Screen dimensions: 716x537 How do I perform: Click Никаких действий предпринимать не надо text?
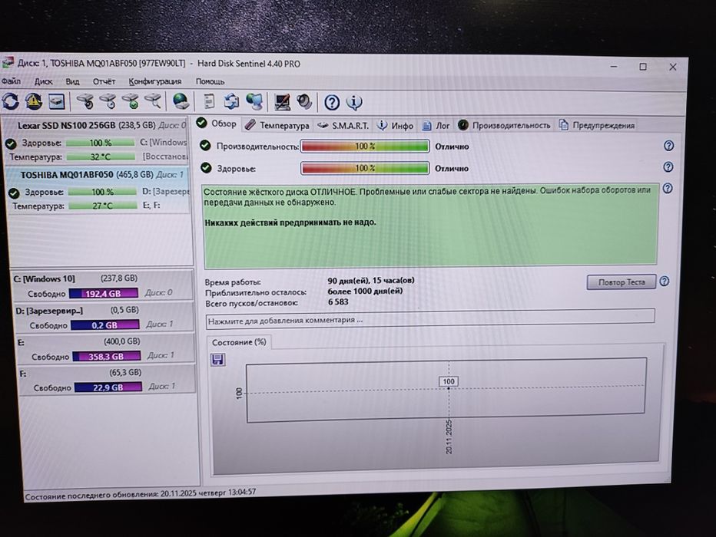tap(290, 222)
